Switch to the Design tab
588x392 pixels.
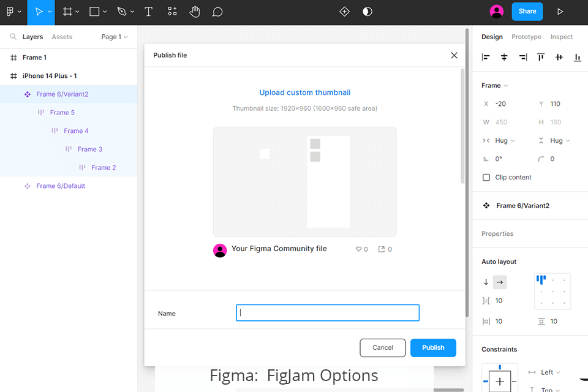click(492, 37)
